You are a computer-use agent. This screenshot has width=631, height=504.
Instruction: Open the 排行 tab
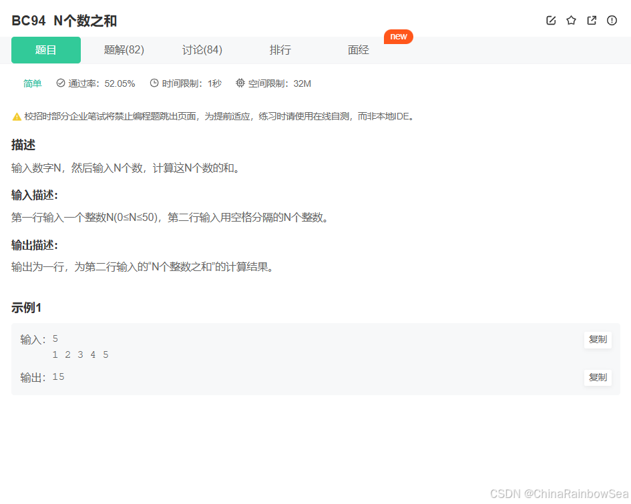click(280, 50)
